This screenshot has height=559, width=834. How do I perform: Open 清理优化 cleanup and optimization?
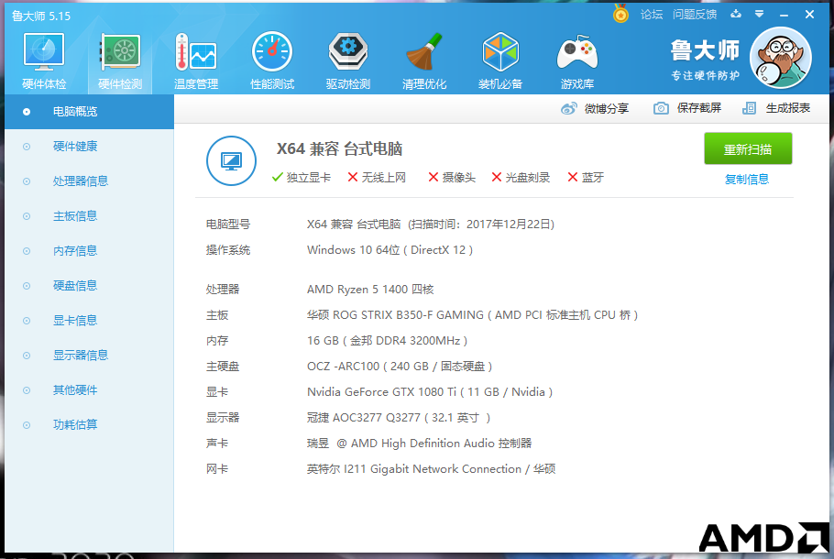pyautogui.click(x=424, y=60)
